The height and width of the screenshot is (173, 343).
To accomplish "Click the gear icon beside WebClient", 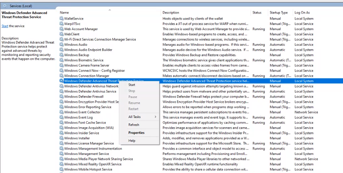I will click(x=61, y=34).
